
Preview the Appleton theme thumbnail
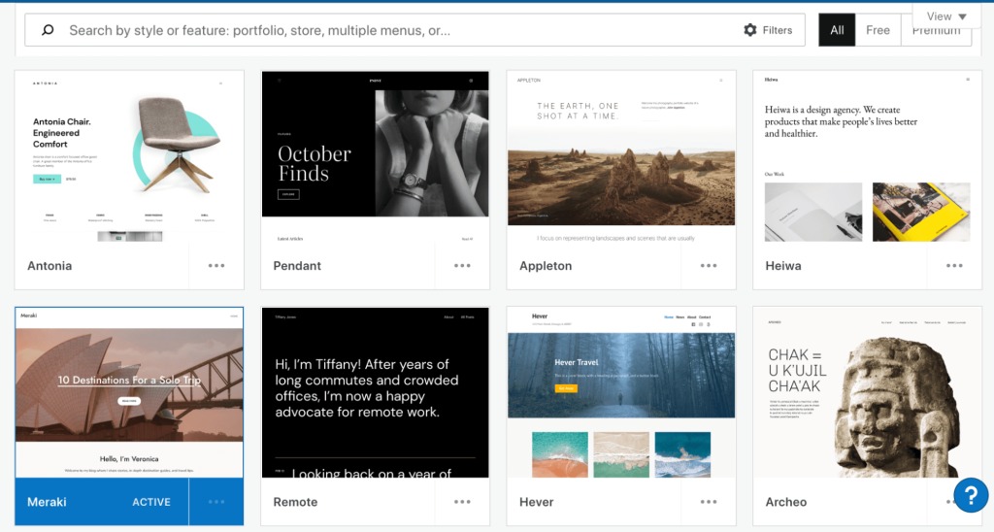(x=621, y=156)
